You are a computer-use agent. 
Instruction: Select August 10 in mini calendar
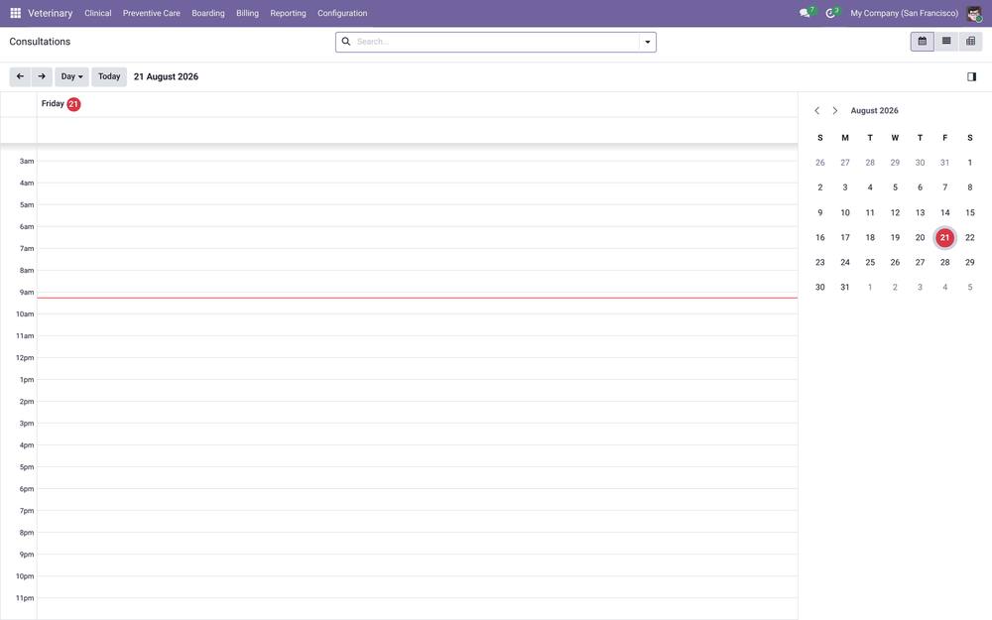tap(844, 212)
